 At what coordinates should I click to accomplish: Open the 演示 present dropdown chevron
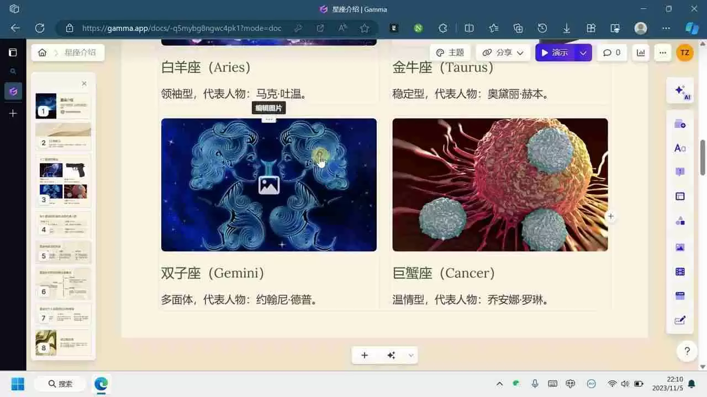pos(583,52)
